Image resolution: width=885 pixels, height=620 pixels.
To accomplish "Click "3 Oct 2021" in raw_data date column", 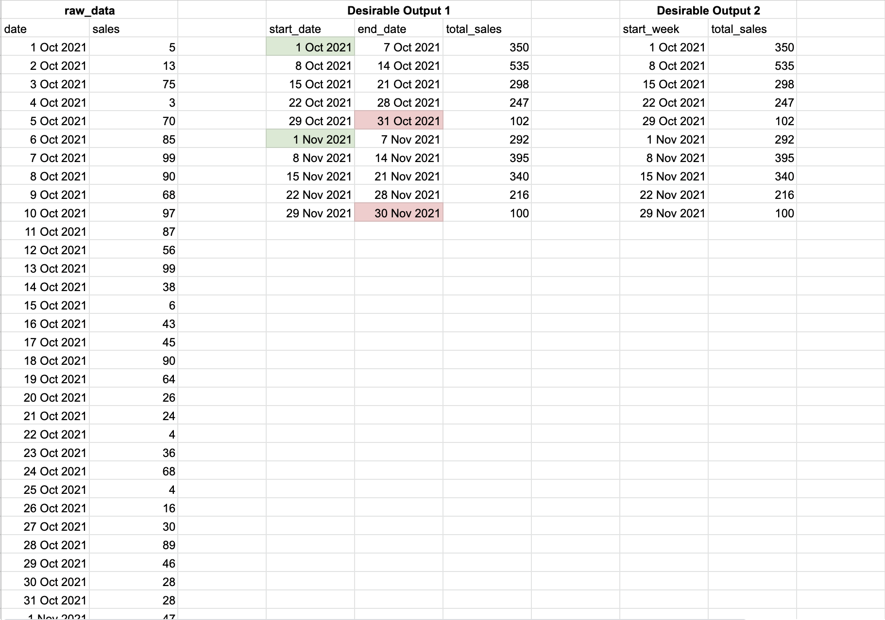I will tap(45, 84).
